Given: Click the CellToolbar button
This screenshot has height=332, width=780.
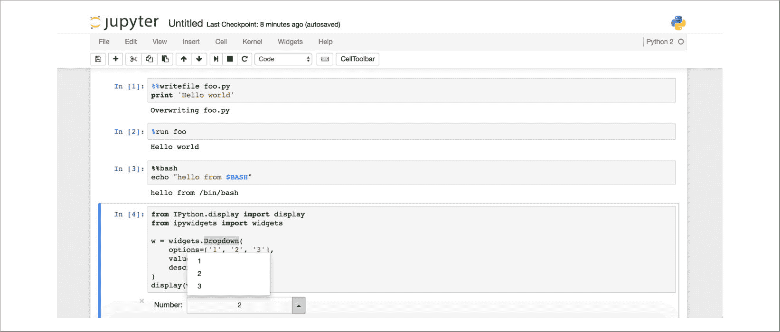Looking at the screenshot, I should click(357, 59).
